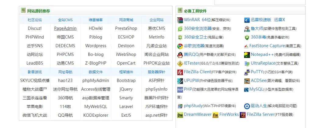Click the 谷歌浏览器 Chrome icon
Image resolution: width=329 pixels, height=128 pixels.
click(180, 46)
